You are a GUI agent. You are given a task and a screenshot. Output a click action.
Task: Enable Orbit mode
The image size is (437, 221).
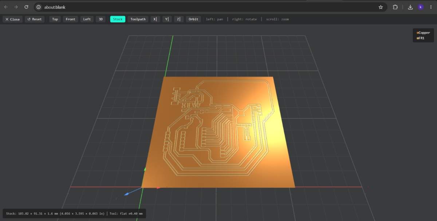(x=193, y=19)
